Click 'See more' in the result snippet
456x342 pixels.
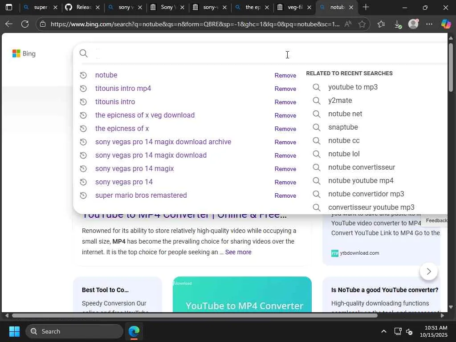point(238,252)
